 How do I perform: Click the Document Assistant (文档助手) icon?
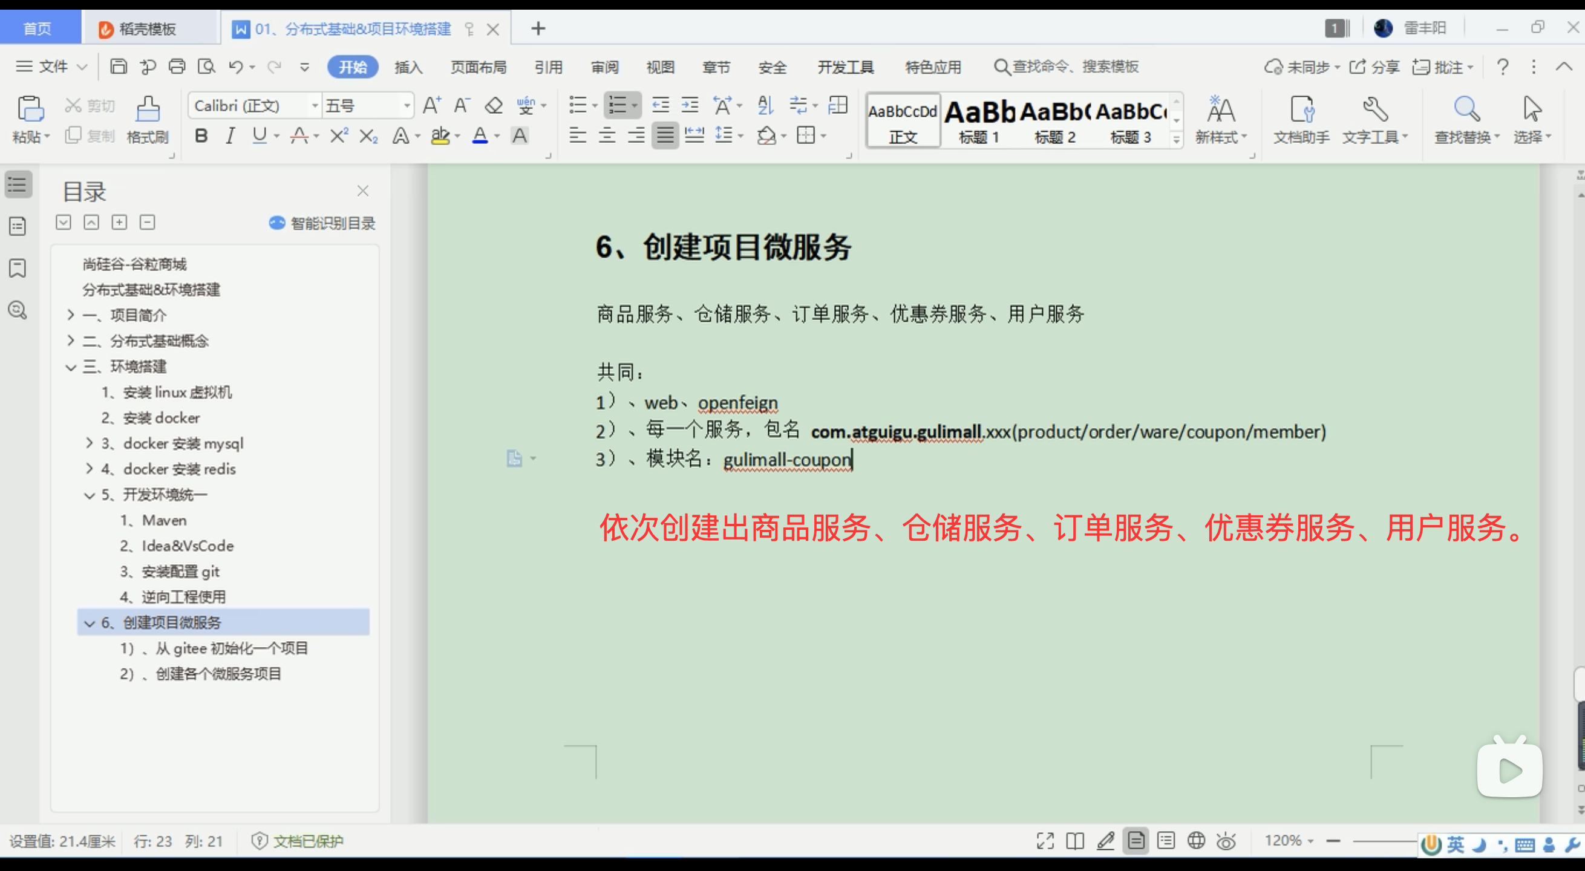tap(1301, 111)
